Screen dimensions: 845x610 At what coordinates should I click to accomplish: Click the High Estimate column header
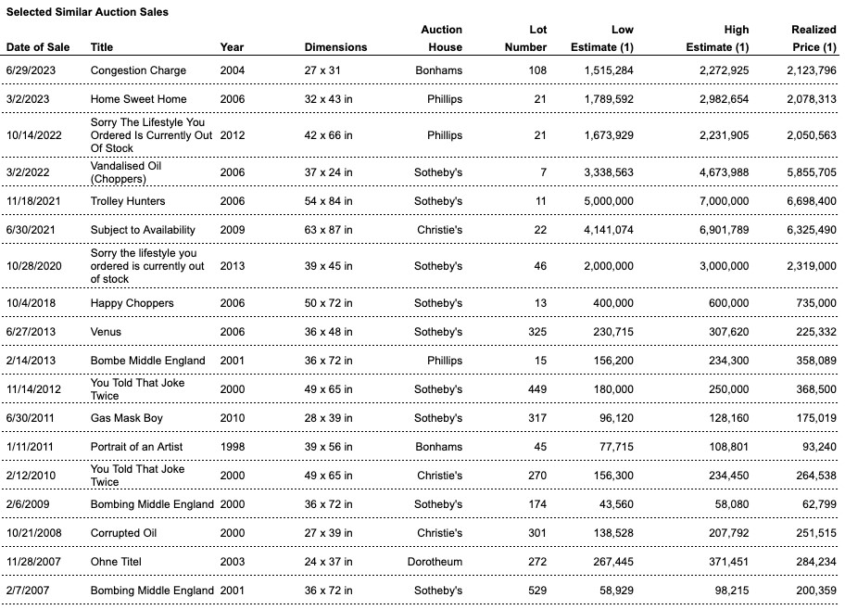tap(718, 39)
